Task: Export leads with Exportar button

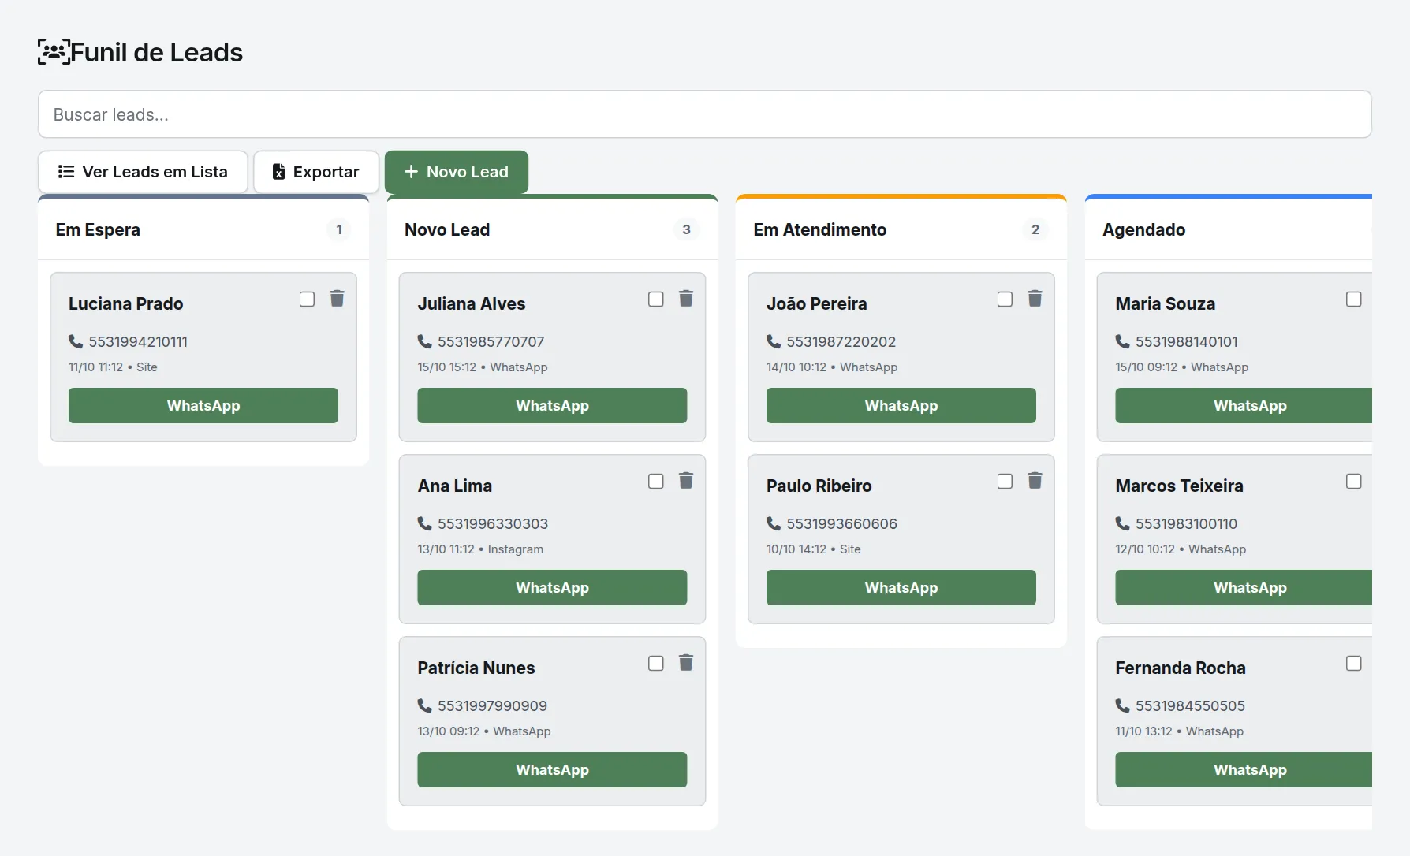Action: coord(315,172)
